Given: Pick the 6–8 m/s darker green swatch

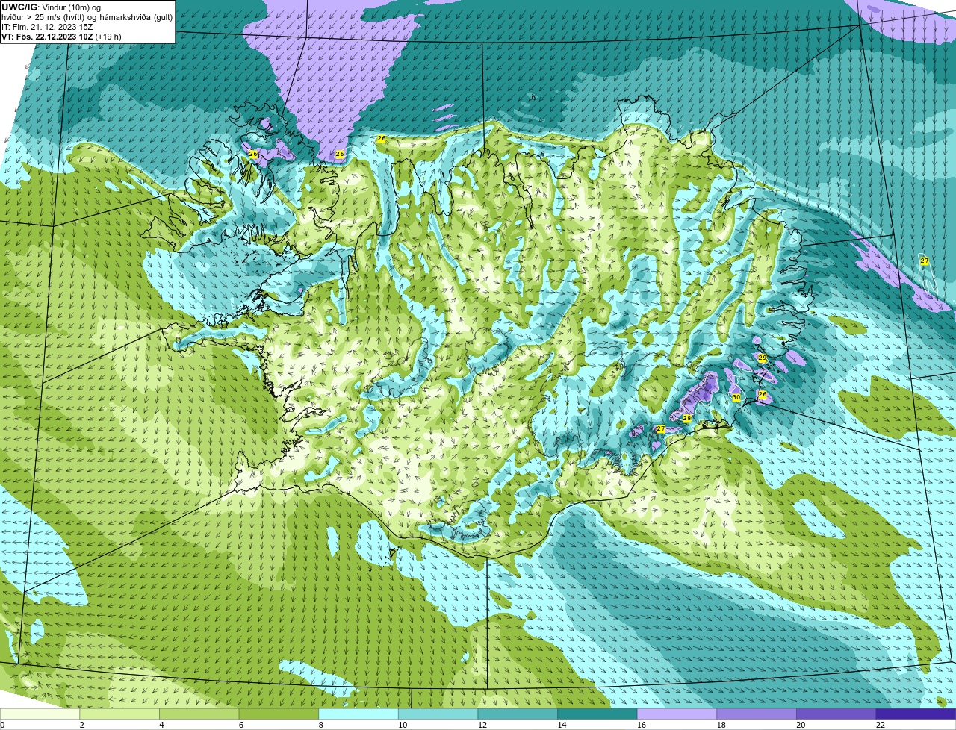Looking at the screenshot, I should coord(279,714).
